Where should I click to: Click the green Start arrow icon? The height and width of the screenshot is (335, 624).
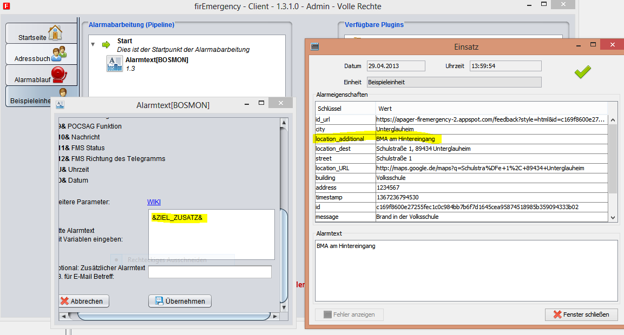tap(106, 45)
